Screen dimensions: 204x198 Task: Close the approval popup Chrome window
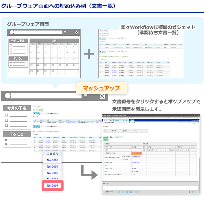tap(198, 115)
